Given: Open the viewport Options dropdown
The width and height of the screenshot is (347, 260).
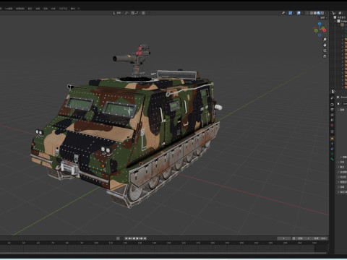Looking at the screenshot, I should coord(323,18).
